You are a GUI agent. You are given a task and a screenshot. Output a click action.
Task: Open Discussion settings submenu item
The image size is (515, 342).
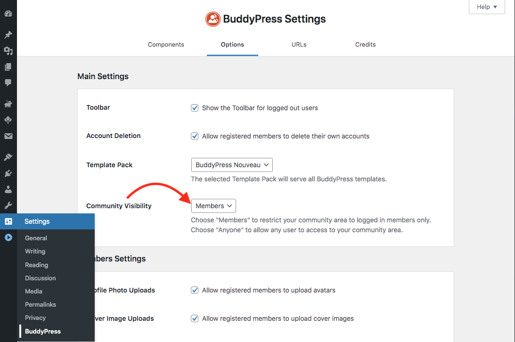(41, 278)
